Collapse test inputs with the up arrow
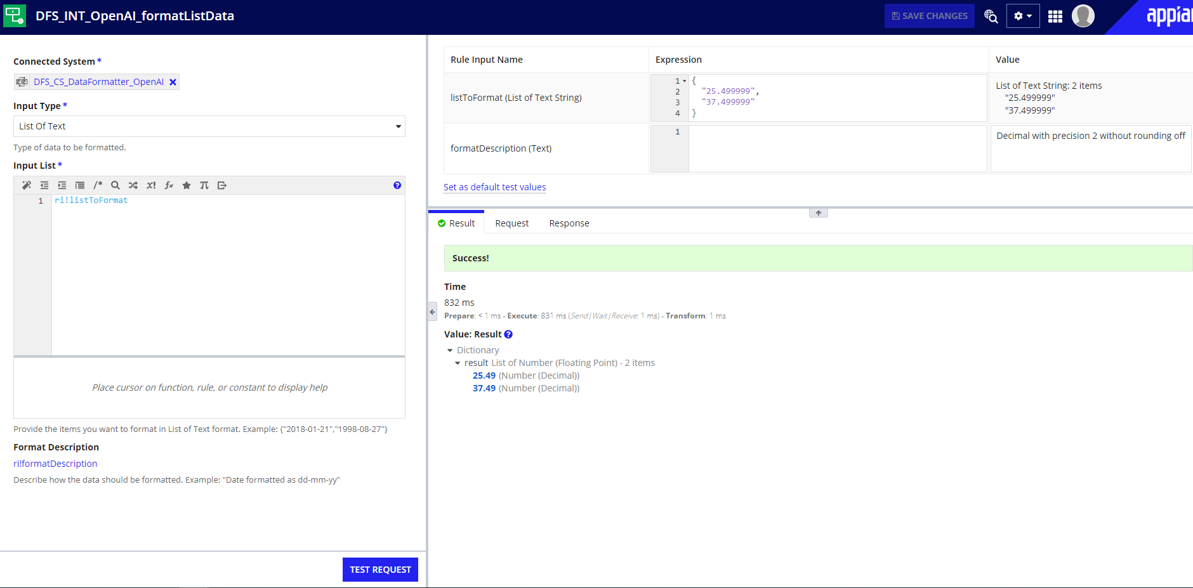The height and width of the screenshot is (588, 1193). point(819,213)
